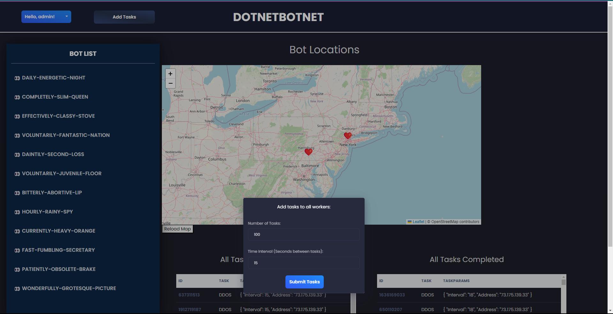
Task: Open the Leaflet attribution link
Action: pyautogui.click(x=418, y=222)
